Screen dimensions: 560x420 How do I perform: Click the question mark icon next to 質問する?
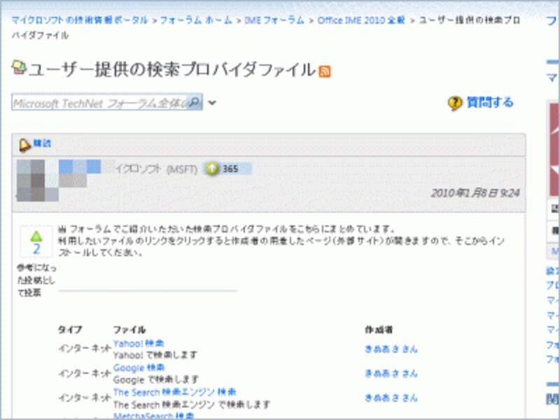(454, 104)
